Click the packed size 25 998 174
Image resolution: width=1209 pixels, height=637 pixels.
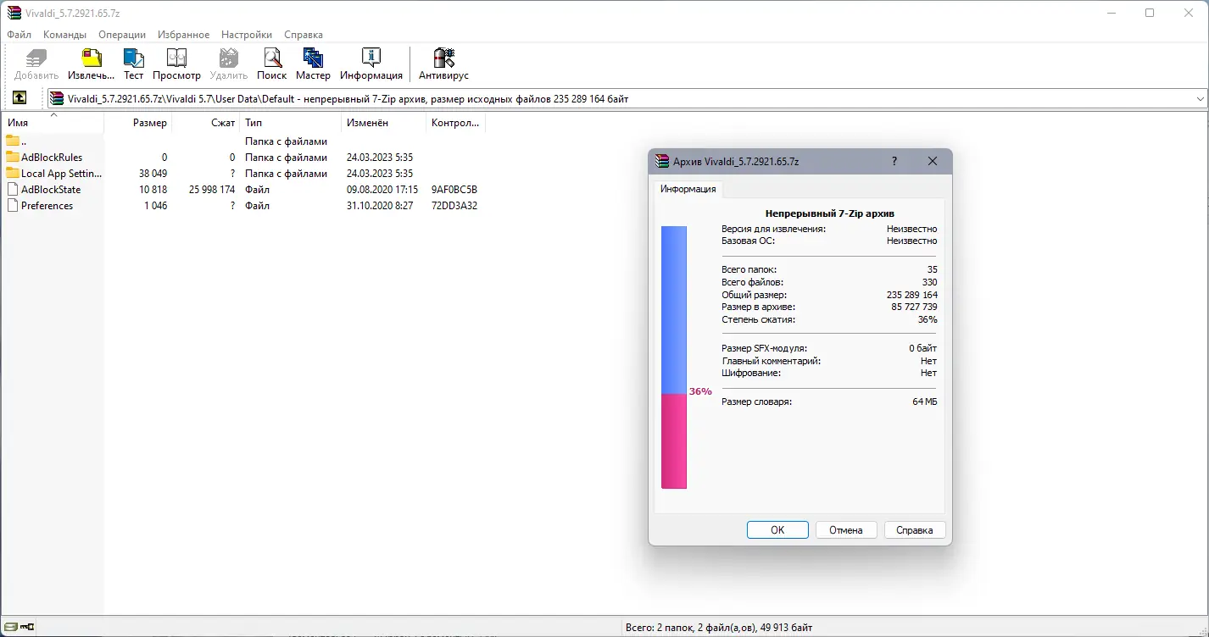click(212, 189)
